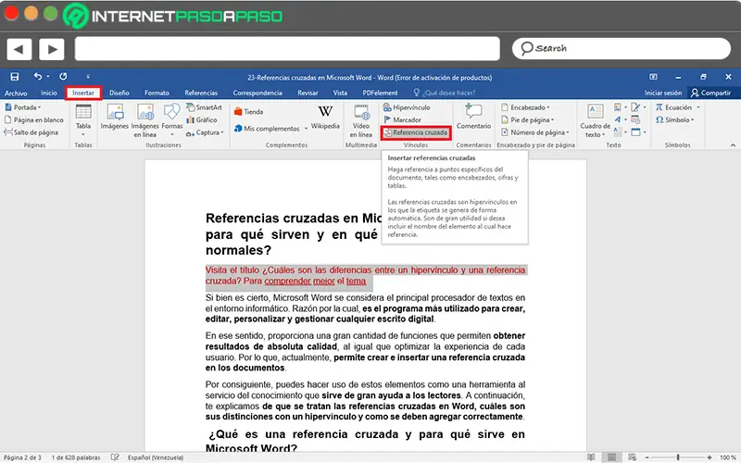Go to the Correspondencia tab
The height and width of the screenshot is (463, 741).
[257, 94]
